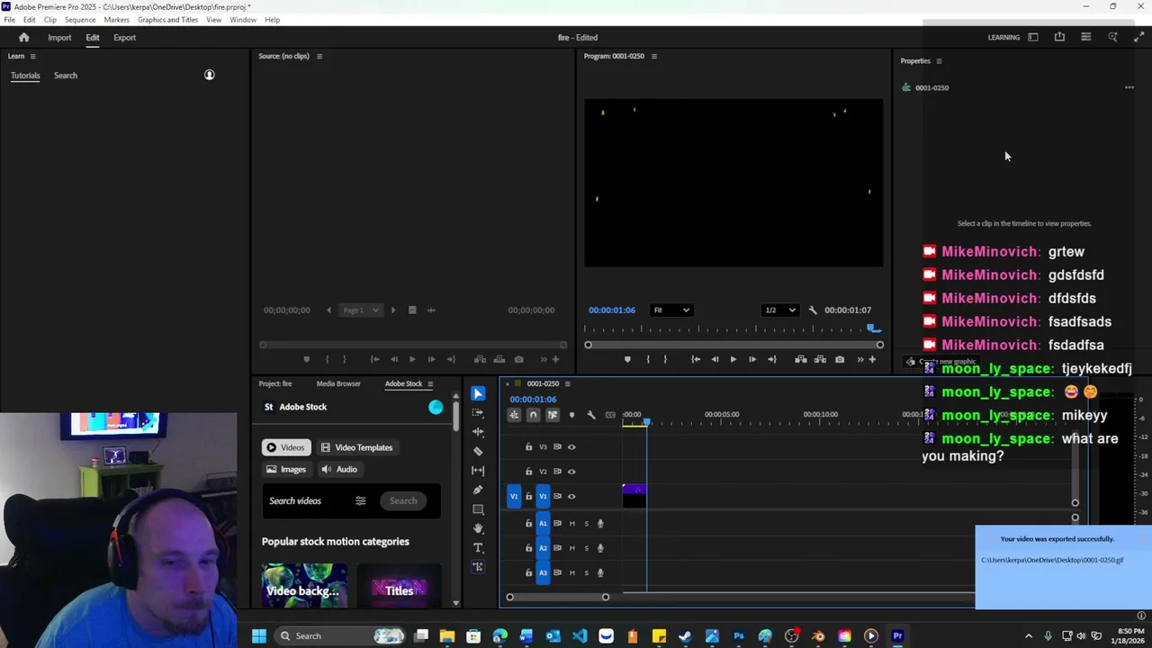Mark In point in Program monitor

[647, 359]
